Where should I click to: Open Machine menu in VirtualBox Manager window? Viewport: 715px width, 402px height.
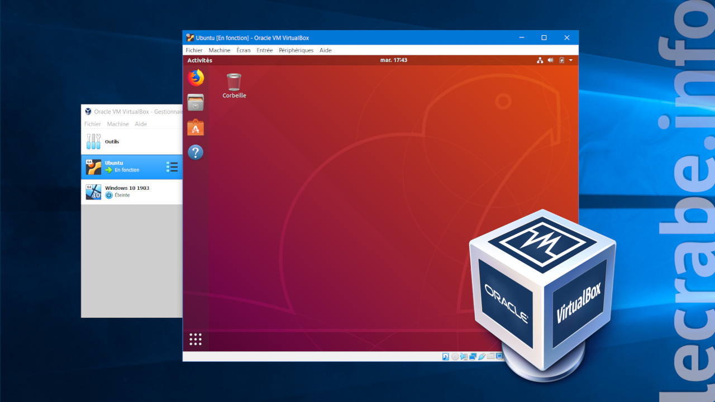(118, 124)
